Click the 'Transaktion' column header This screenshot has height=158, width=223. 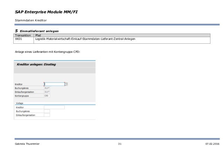23,35
